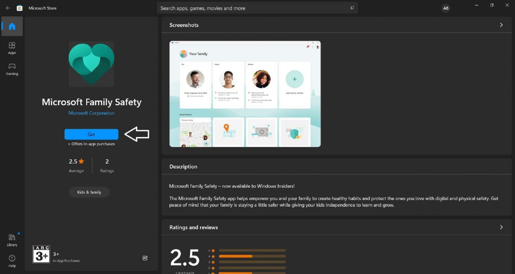Expand the Screenshots section

[x=501, y=25]
